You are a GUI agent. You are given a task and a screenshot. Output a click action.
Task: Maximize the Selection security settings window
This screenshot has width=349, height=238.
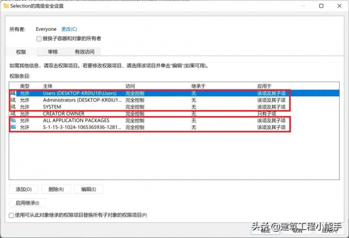coord(322,6)
